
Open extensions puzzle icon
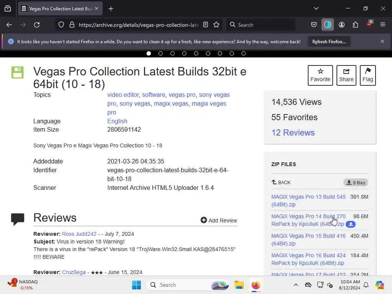pos(355,25)
